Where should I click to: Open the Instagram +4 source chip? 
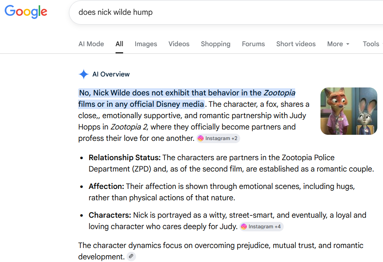(261, 226)
